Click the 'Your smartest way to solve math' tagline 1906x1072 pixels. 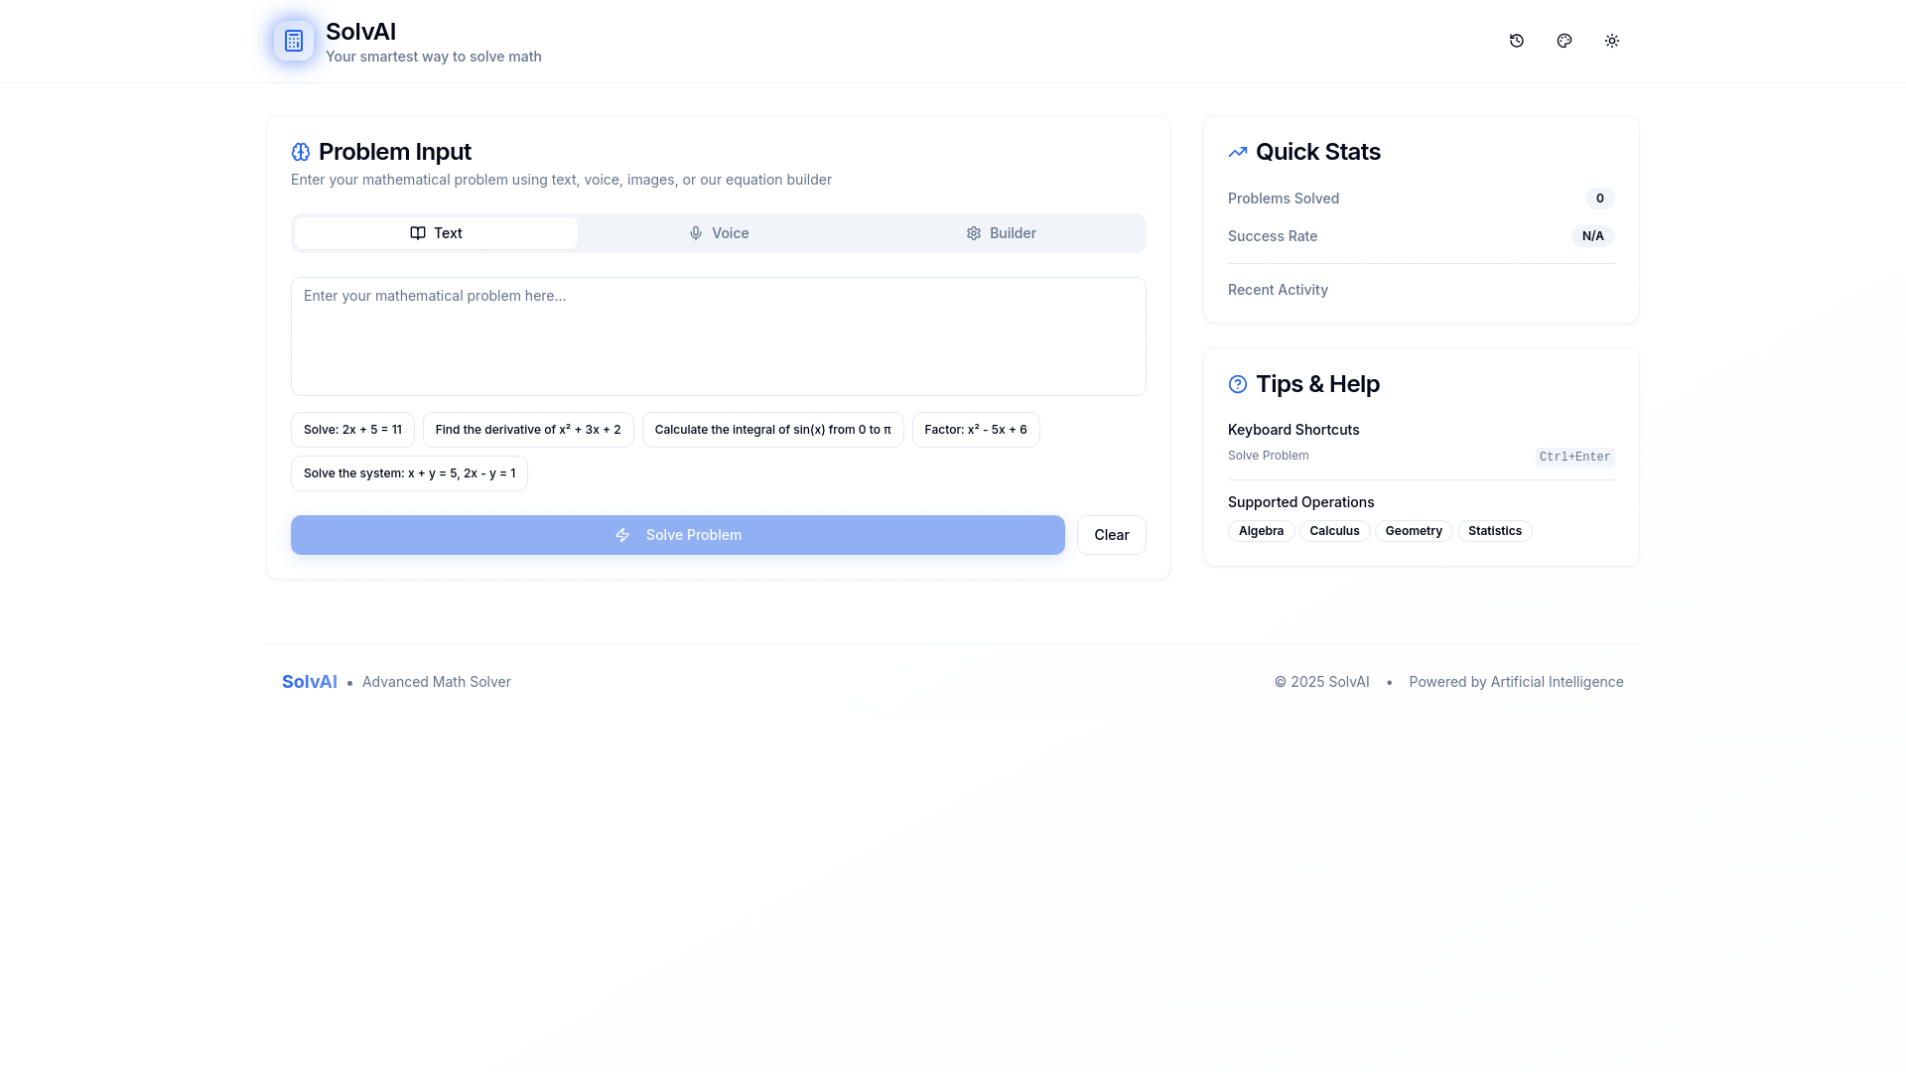click(x=434, y=57)
